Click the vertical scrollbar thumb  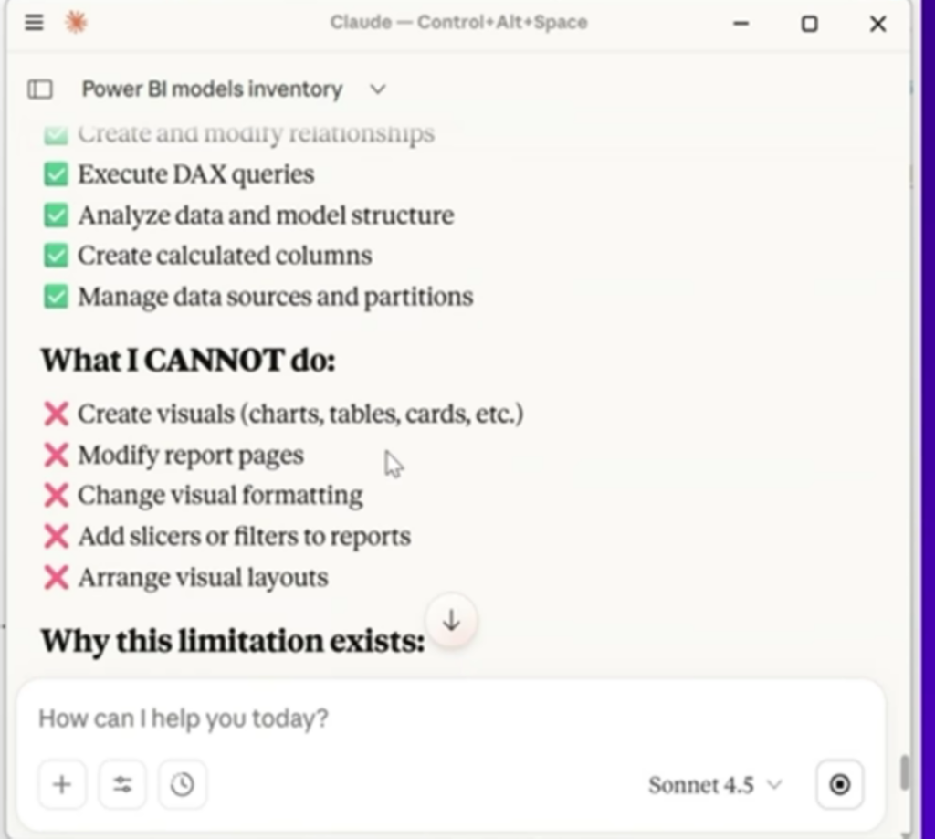[905, 772]
